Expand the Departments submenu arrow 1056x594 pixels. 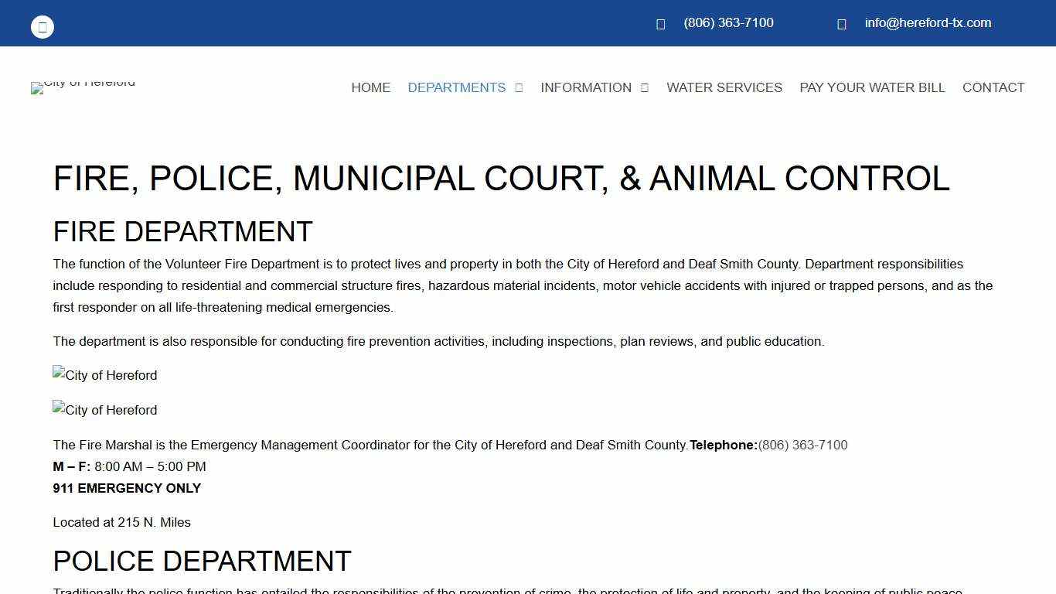pyautogui.click(x=519, y=88)
